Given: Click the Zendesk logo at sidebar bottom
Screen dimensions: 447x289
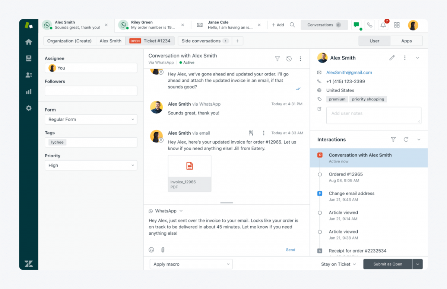Looking at the screenshot, I should click(29, 264).
